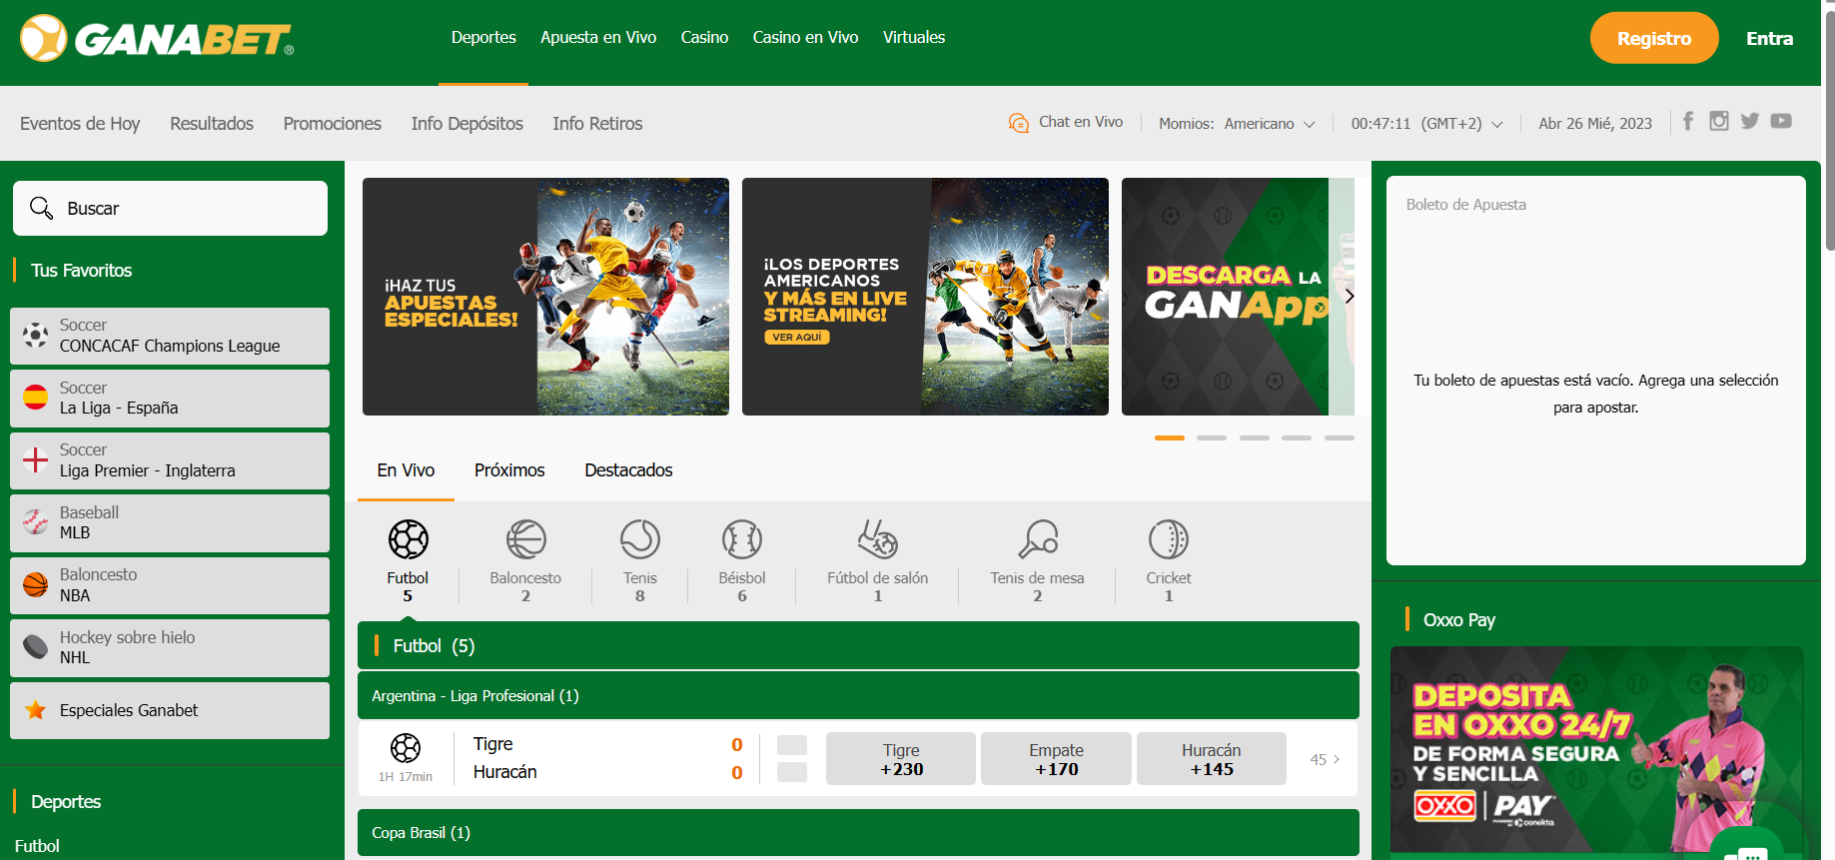Open Liga Premier - Inglaterra favorite
1835x860 pixels.
[x=170, y=460]
